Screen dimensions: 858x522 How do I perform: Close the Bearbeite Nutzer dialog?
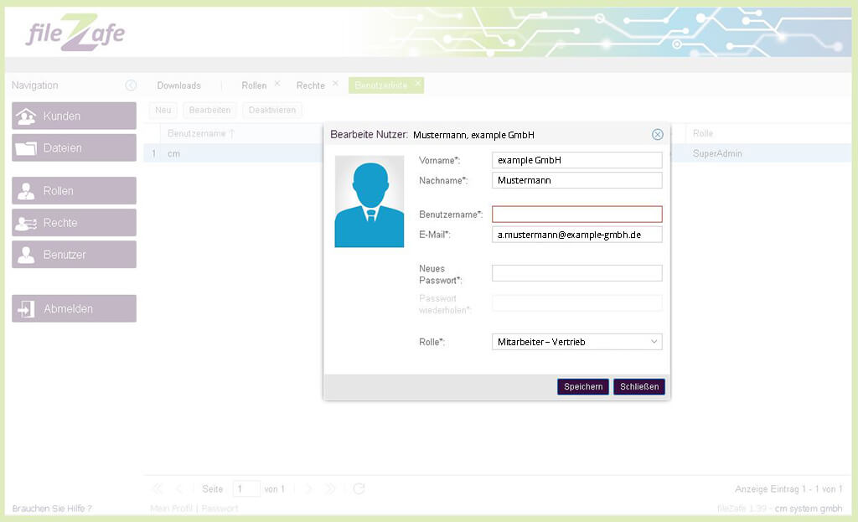658,135
